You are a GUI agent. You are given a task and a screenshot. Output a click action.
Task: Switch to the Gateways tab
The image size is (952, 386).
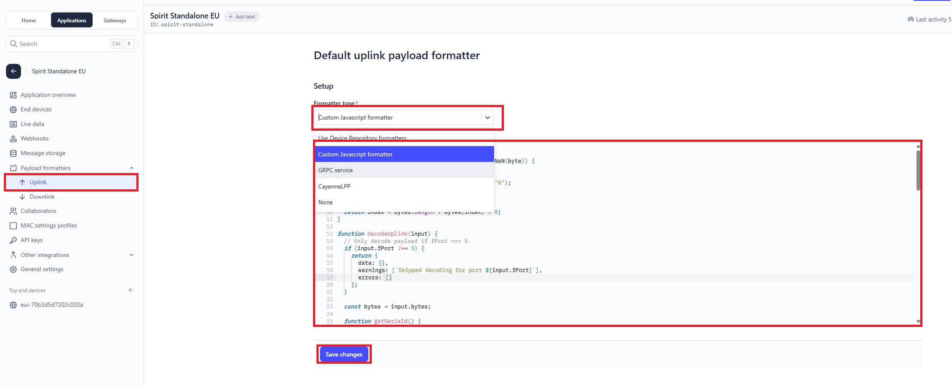114,20
